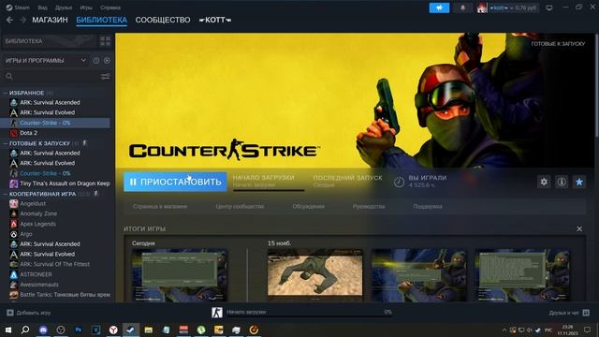Open Руководства link
Screen dimensions: 599x337
(369, 206)
